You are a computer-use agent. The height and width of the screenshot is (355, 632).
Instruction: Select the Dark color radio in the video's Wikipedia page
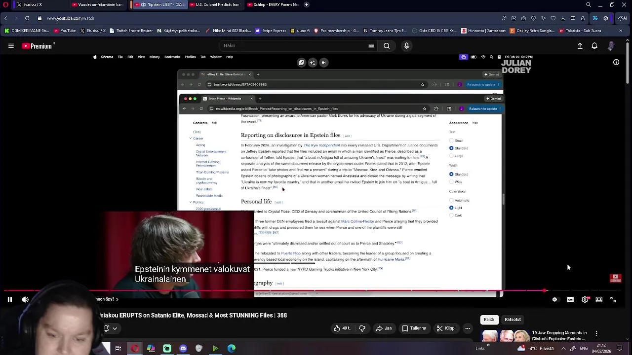(451, 215)
